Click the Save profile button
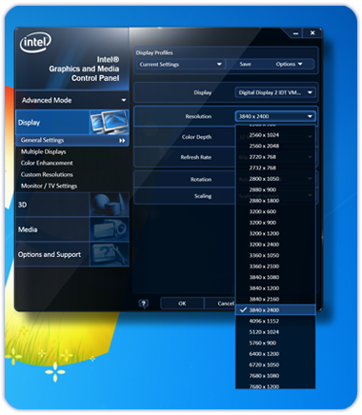 coord(245,64)
